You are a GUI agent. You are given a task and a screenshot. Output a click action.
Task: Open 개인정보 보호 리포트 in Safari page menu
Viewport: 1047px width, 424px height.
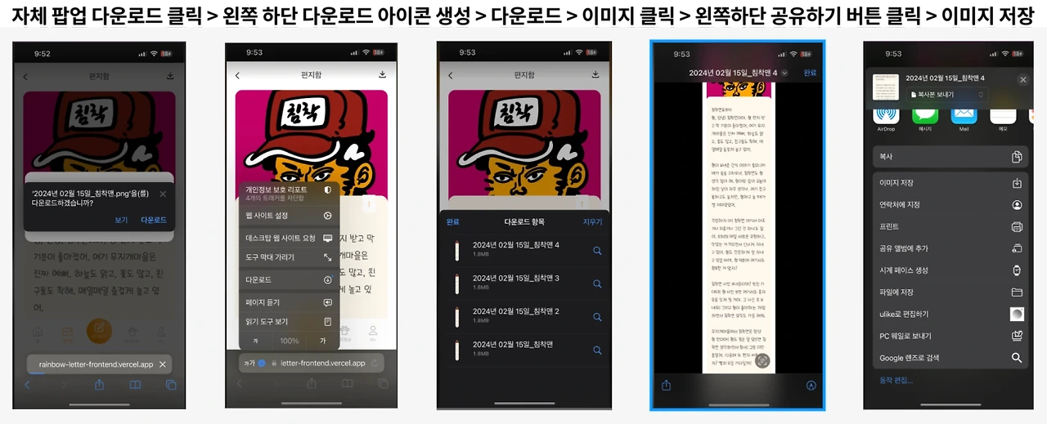tap(289, 193)
